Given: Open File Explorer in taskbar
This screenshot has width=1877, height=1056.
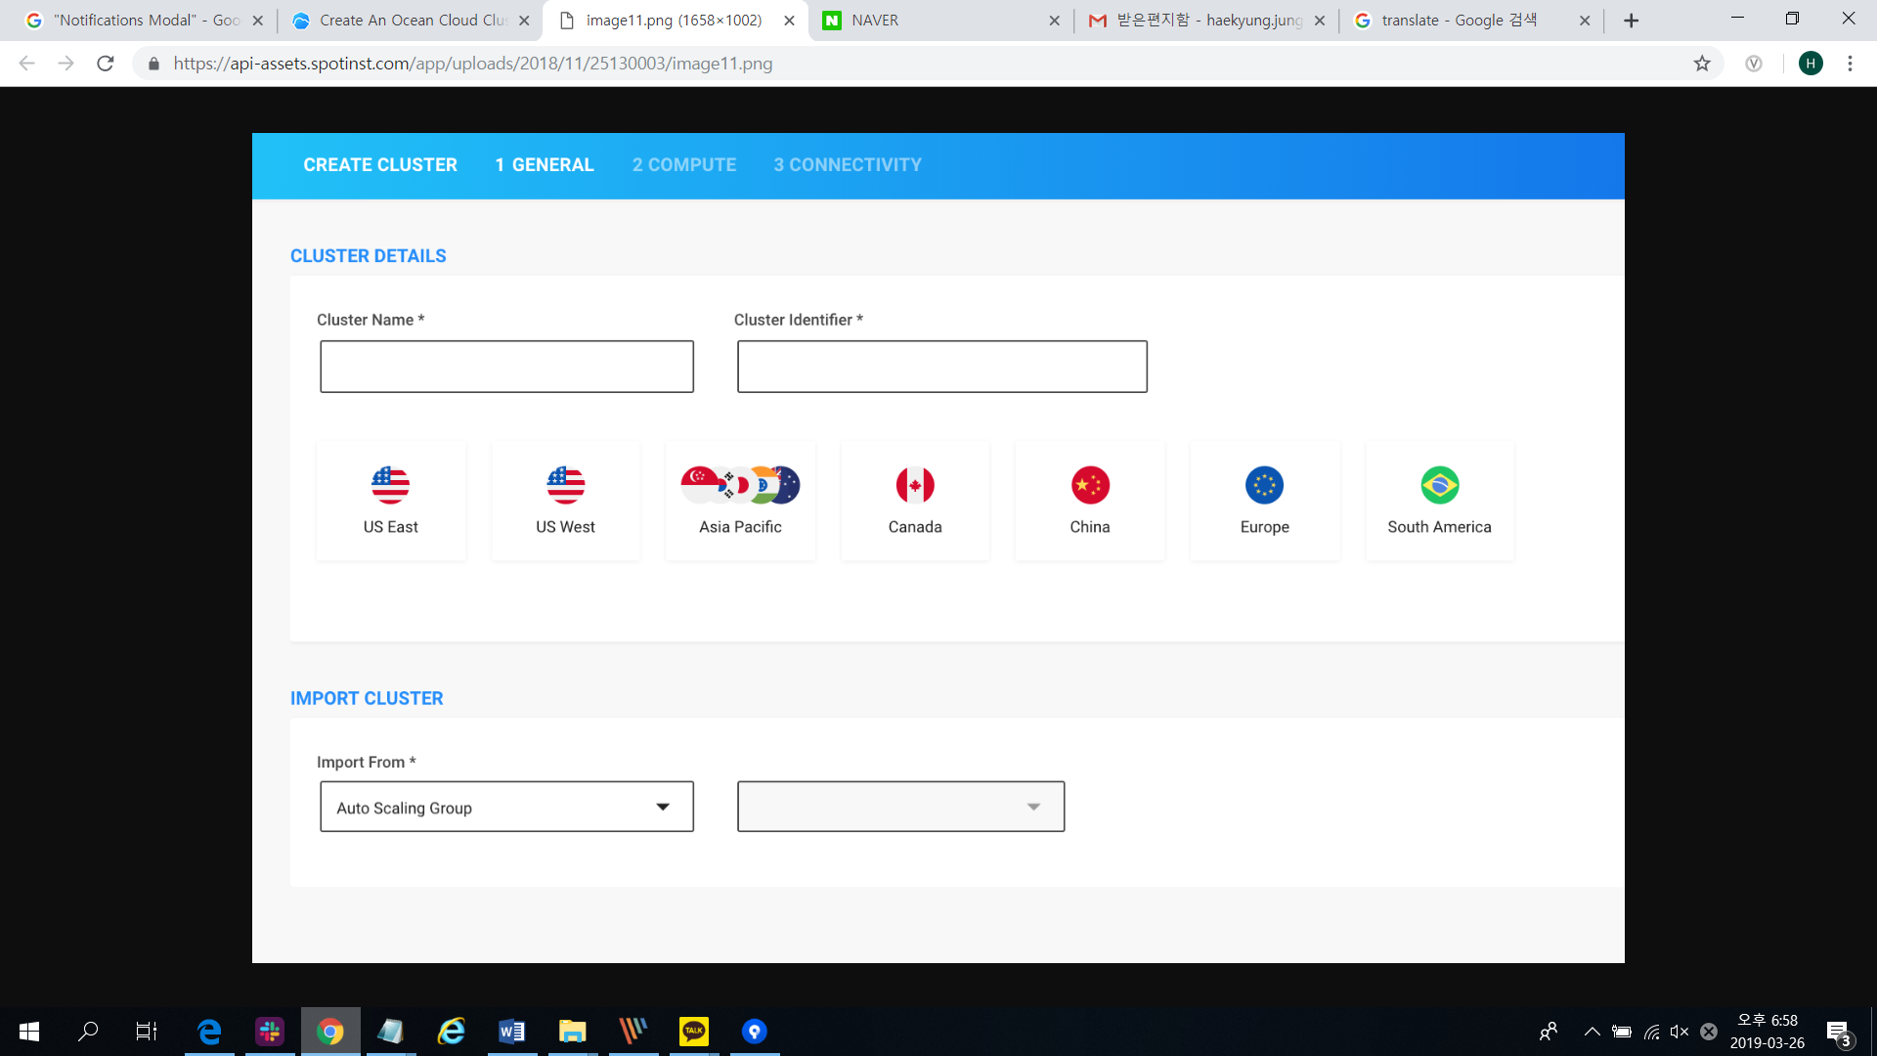Looking at the screenshot, I should [x=572, y=1031].
